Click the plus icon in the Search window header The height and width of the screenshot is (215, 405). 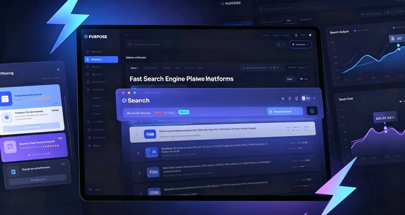click(283, 99)
